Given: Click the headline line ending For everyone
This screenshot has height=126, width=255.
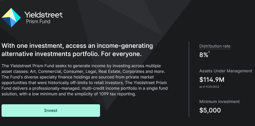Looking at the screenshot, I should tap(72, 54).
